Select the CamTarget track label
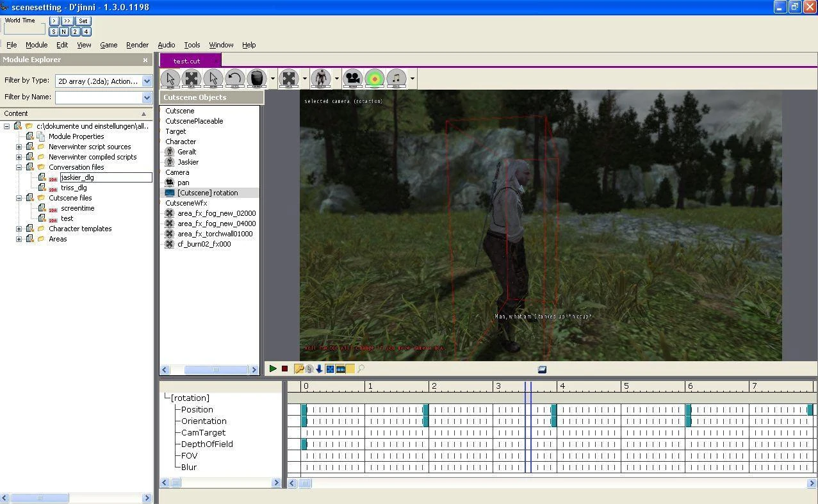This screenshot has height=504, width=818. click(203, 433)
